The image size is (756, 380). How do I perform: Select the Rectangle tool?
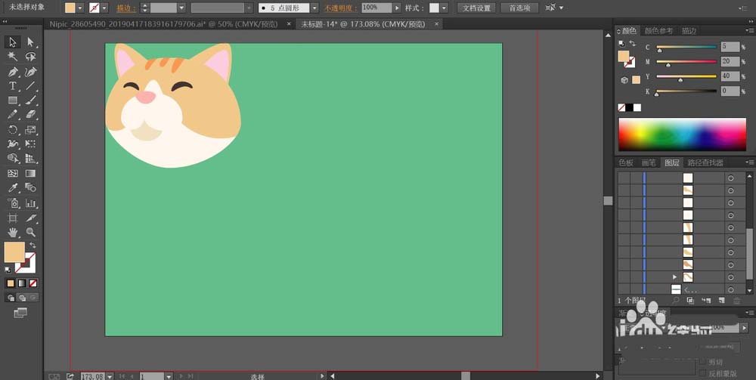coord(13,100)
